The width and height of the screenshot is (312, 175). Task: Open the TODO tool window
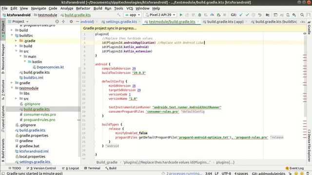15,168
